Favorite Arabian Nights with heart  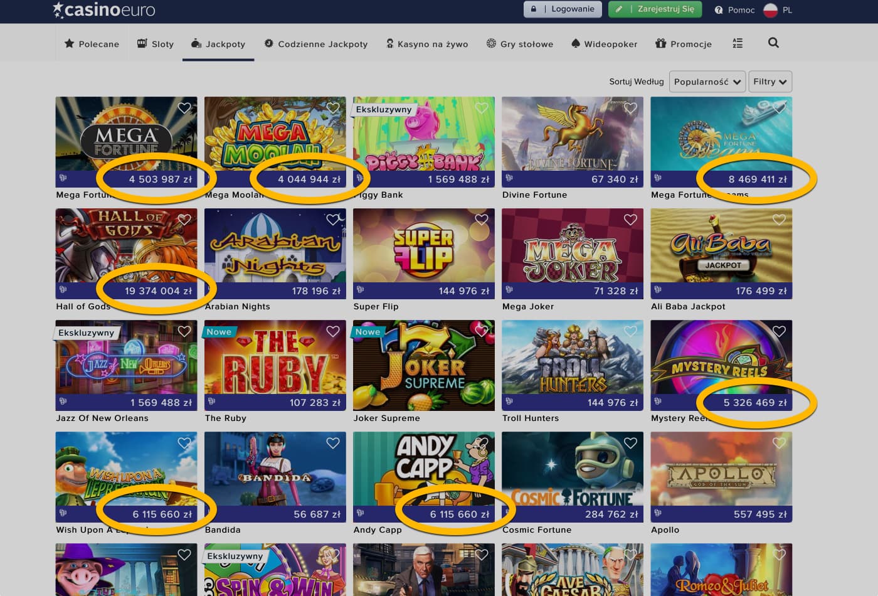point(333,220)
